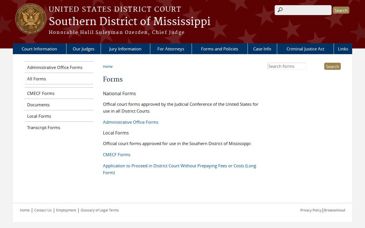Click the header Search button
Viewport: 365px width, 228px height.
[x=341, y=10]
